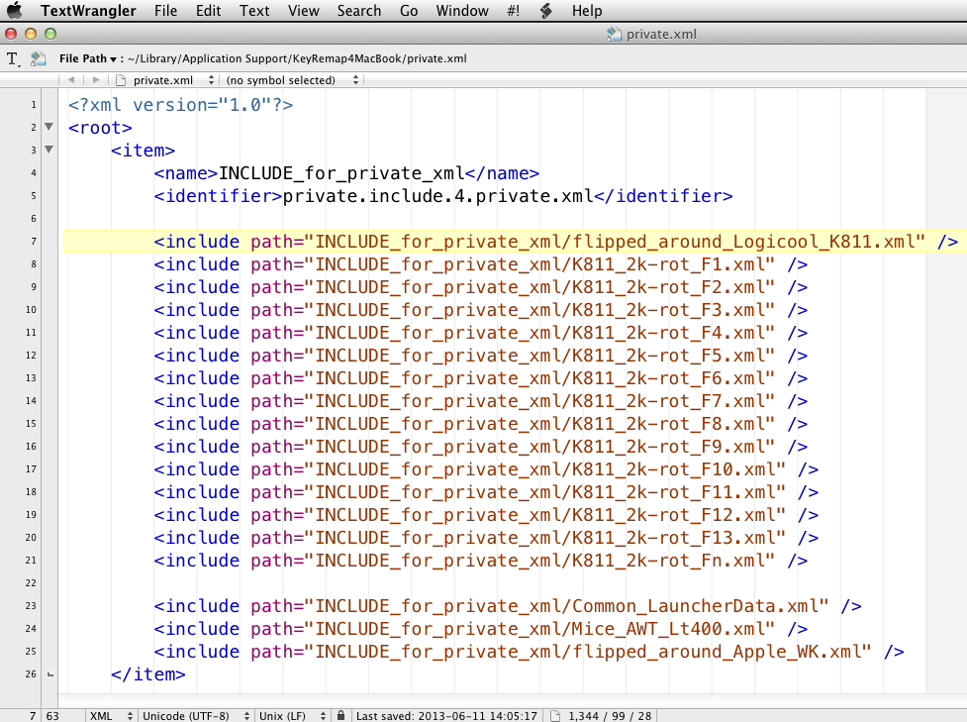The height and width of the screenshot is (722, 967).
Task: Open the Apple menu
Action: 14,11
